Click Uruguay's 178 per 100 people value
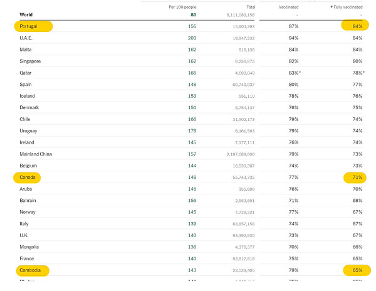Screen dimensions: 376x291 pyautogui.click(x=192, y=130)
